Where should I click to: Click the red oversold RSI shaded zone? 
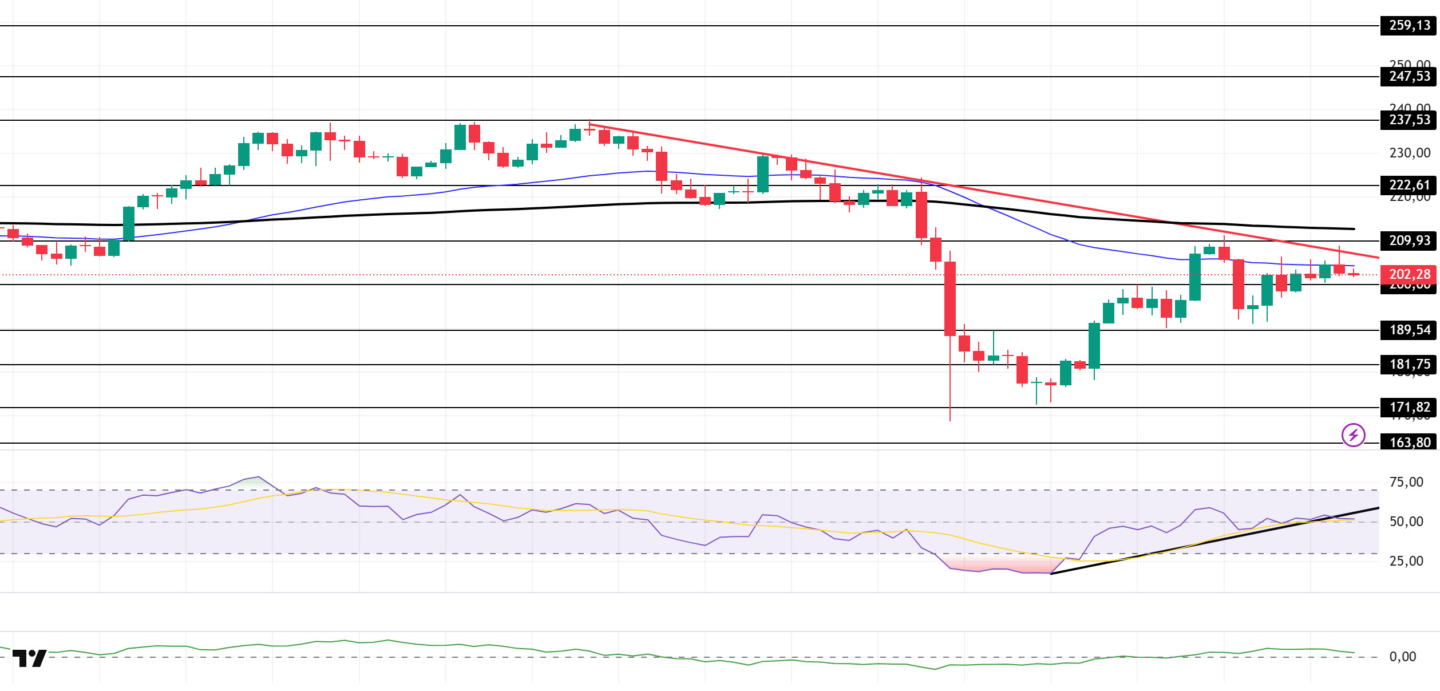coord(999,564)
